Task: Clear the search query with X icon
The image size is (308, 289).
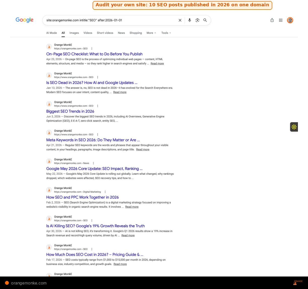Action: [x=180, y=20]
